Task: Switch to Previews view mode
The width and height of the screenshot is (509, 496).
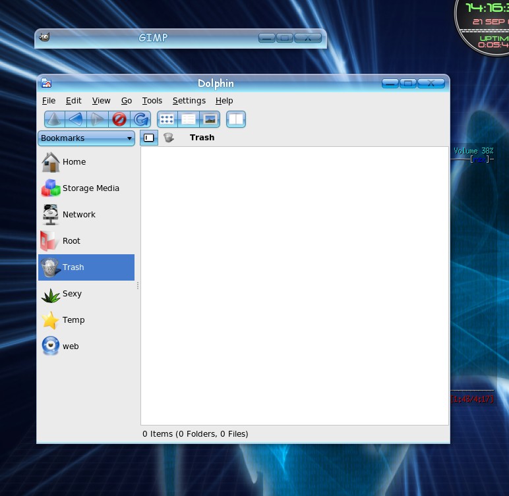Action: tap(210, 119)
